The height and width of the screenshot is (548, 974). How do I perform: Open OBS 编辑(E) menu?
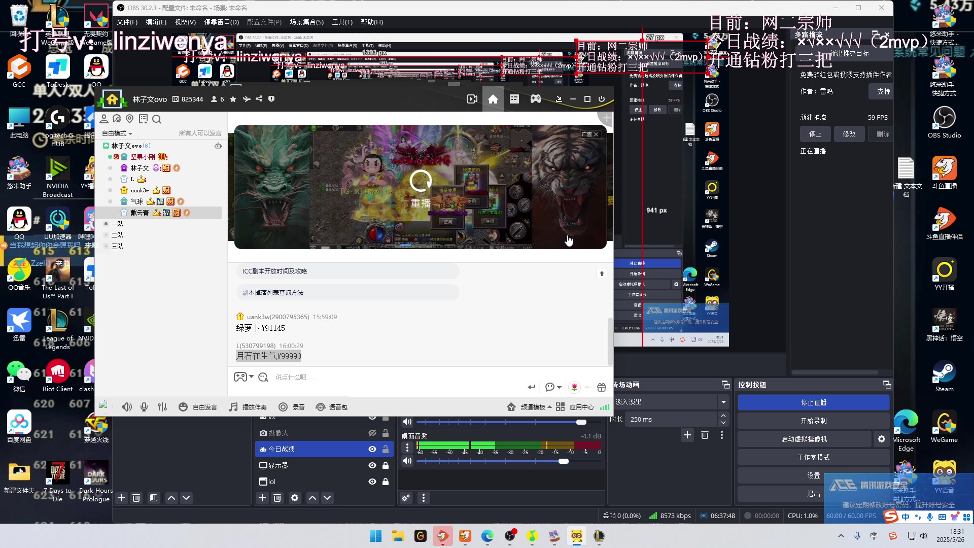(x=156, y=22)
